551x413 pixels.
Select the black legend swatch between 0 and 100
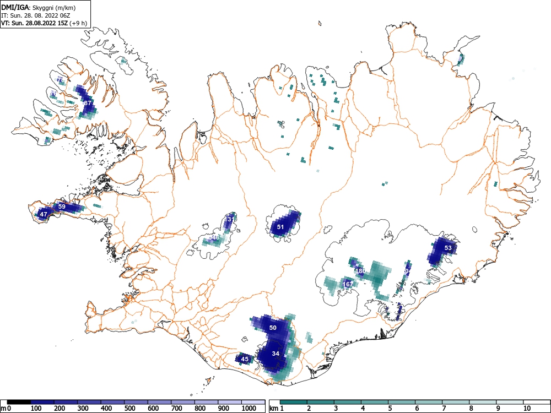tap(19, 402)
